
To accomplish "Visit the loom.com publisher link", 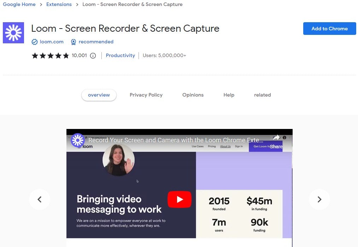I will click(x=52, y=42).
